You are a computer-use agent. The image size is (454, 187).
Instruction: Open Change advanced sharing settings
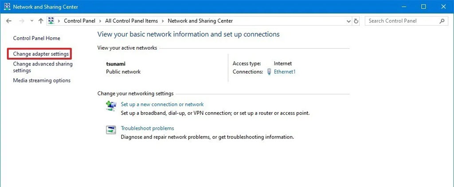click(43, 67)
